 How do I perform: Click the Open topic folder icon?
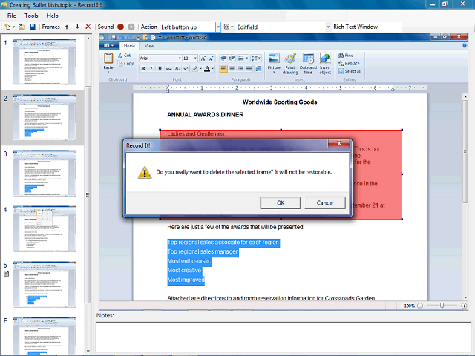point(22,27)
